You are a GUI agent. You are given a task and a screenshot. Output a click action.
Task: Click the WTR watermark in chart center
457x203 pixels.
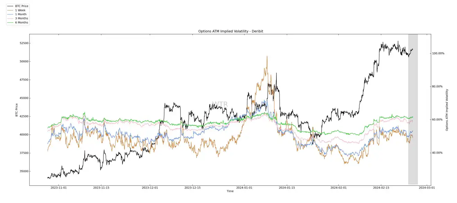220,105
